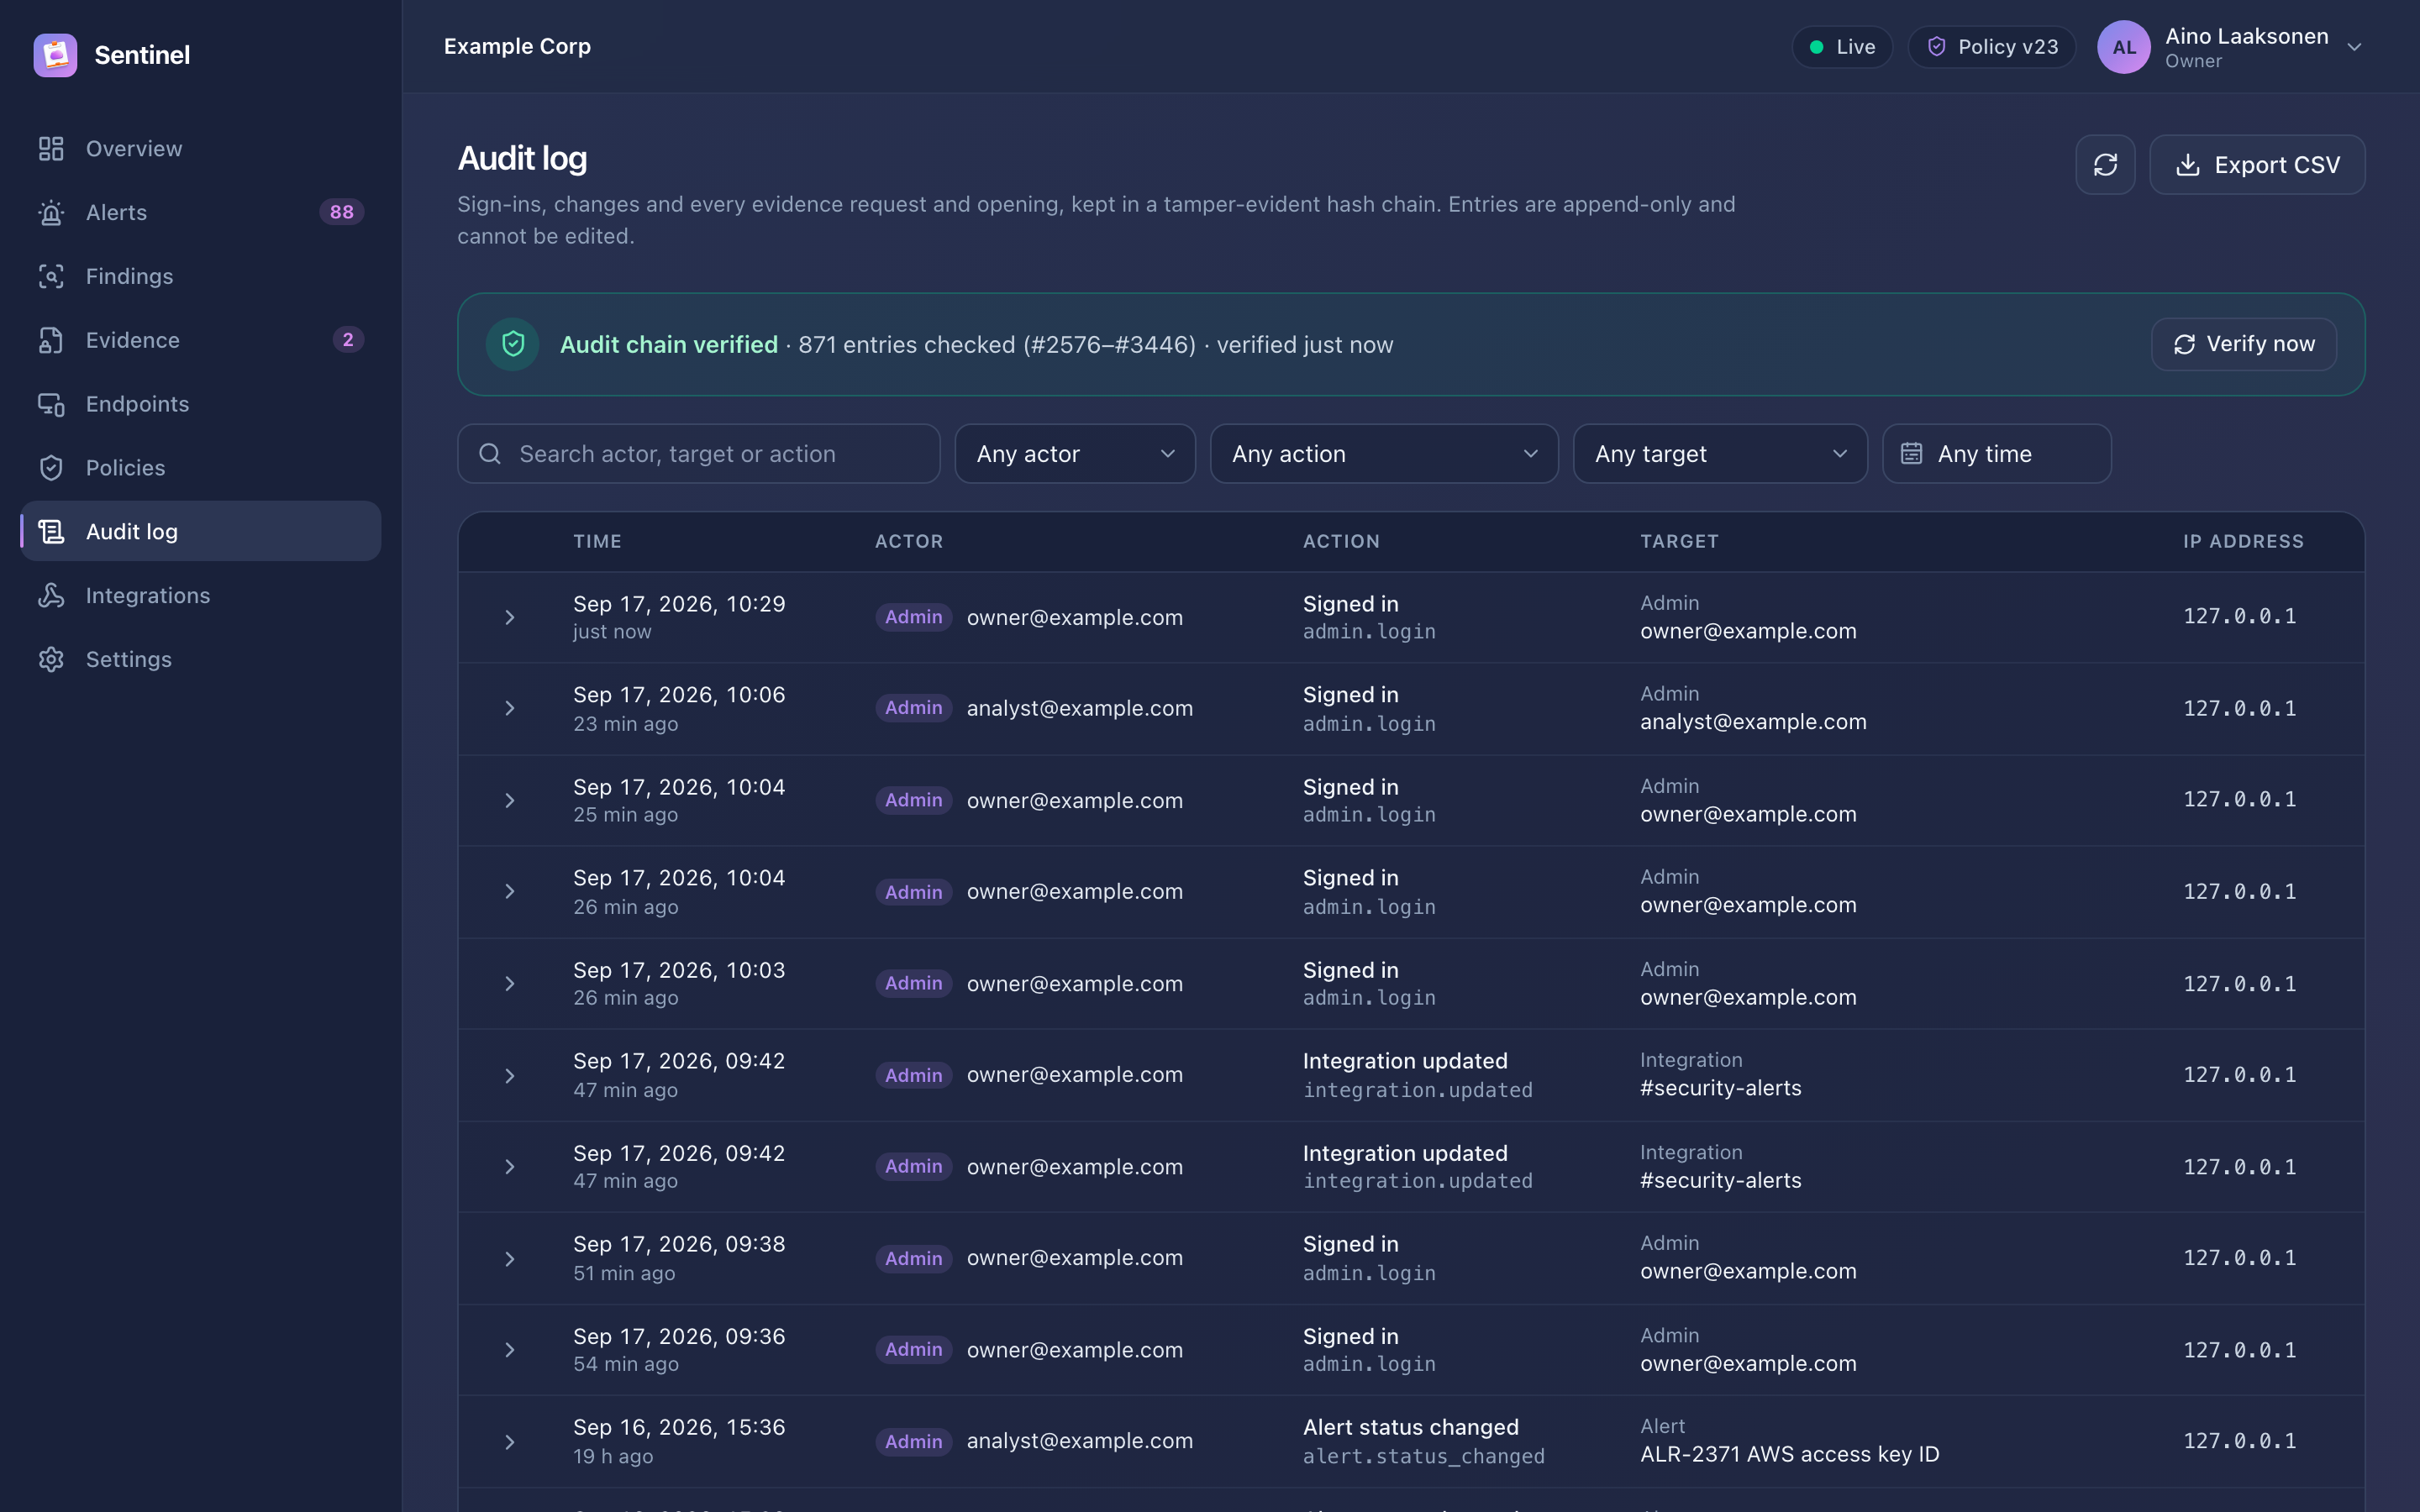Expand the 10:03 26 min ago entry
This screenshot has height=1512, width=2420.
point(510,984)
